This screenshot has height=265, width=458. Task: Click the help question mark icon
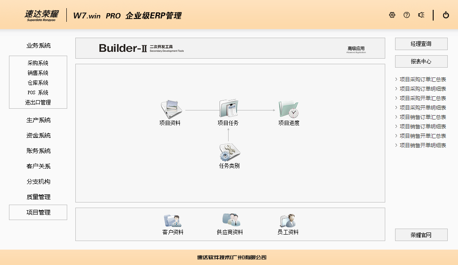407,15
